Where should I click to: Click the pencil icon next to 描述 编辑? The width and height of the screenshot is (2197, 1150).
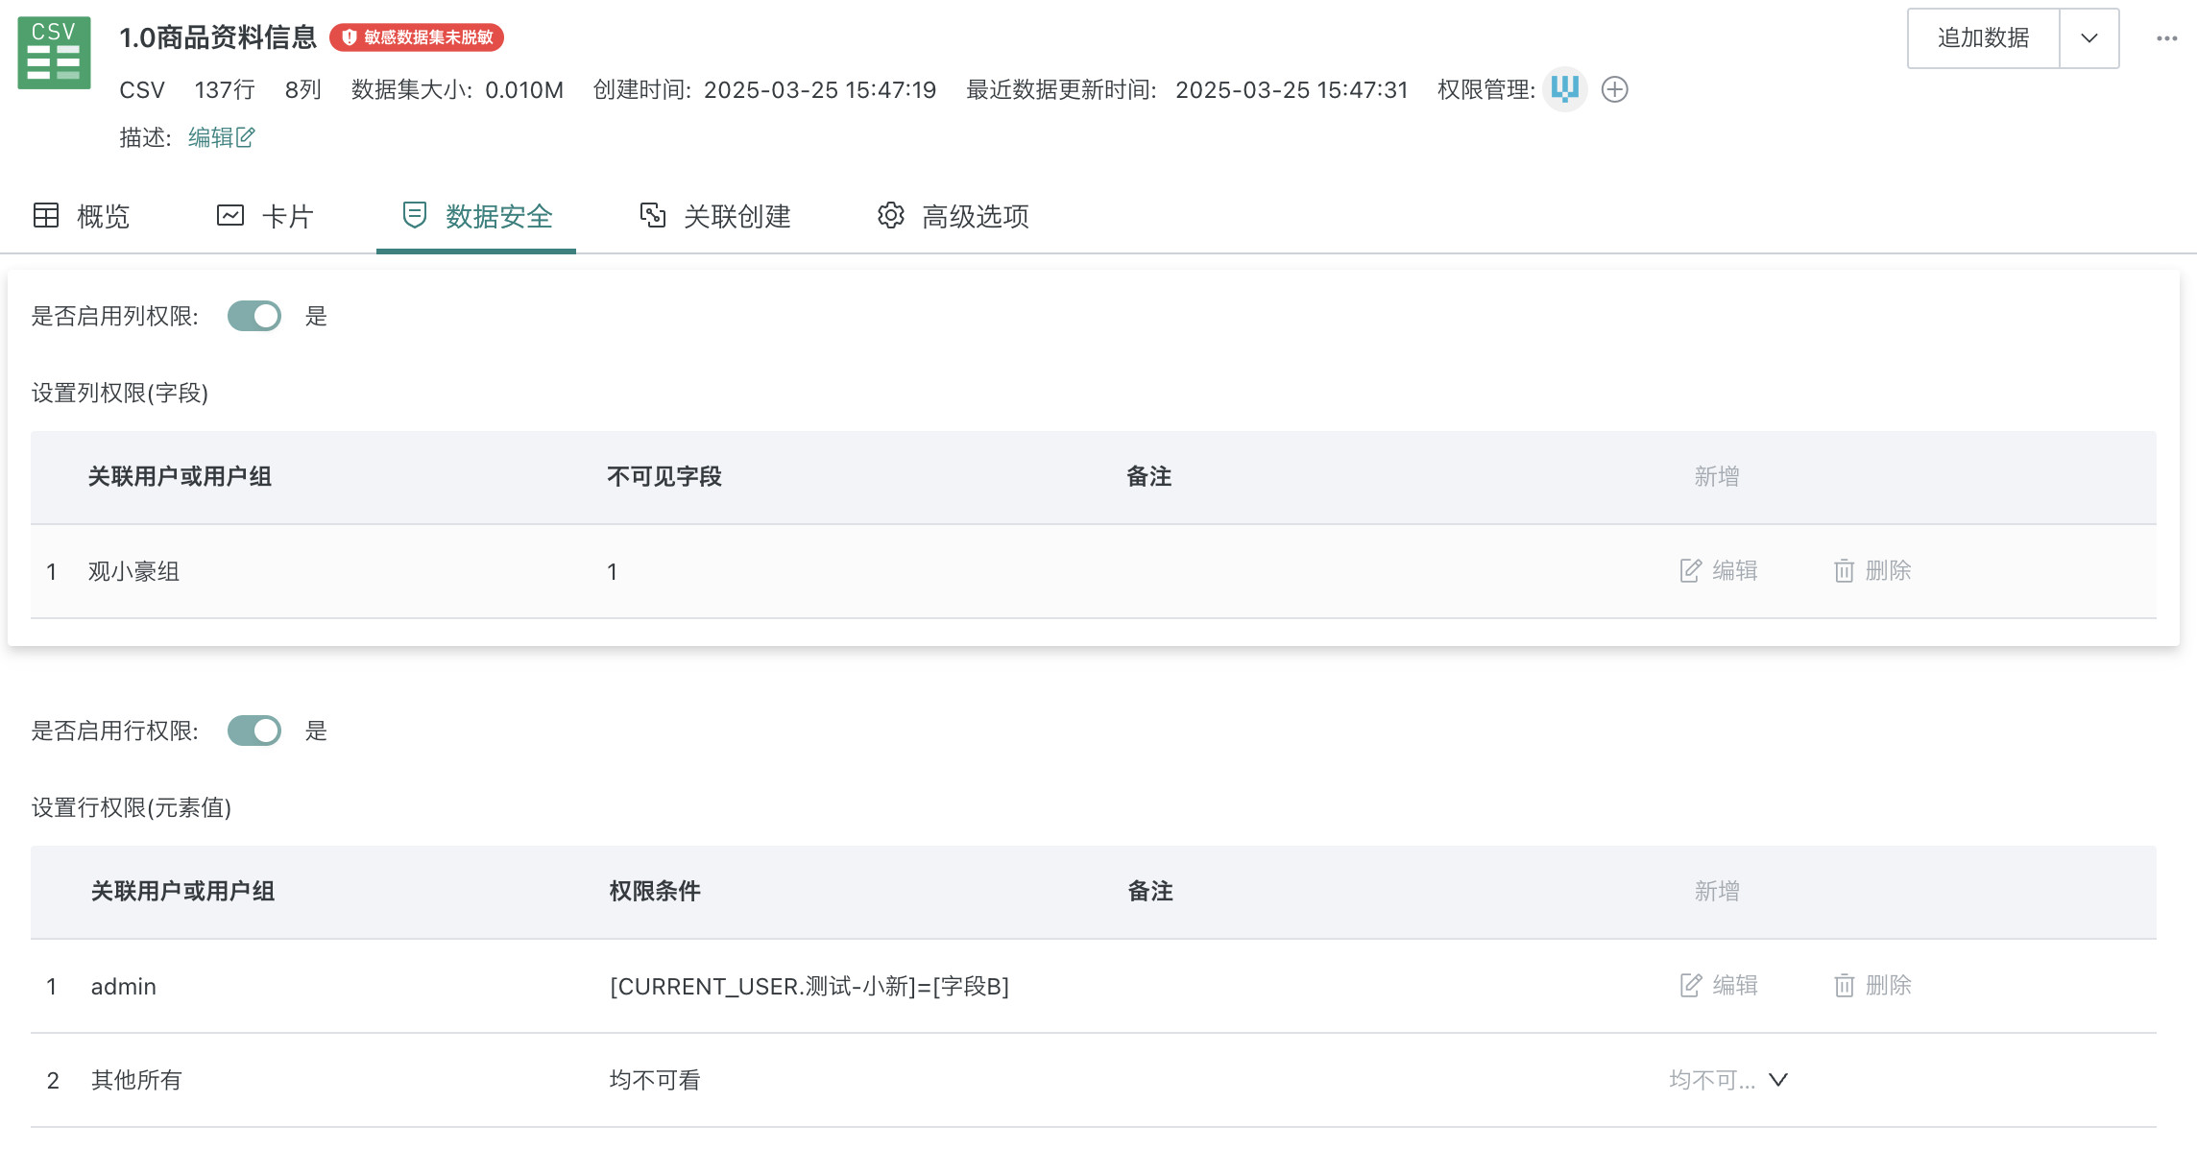pos(246,137)
